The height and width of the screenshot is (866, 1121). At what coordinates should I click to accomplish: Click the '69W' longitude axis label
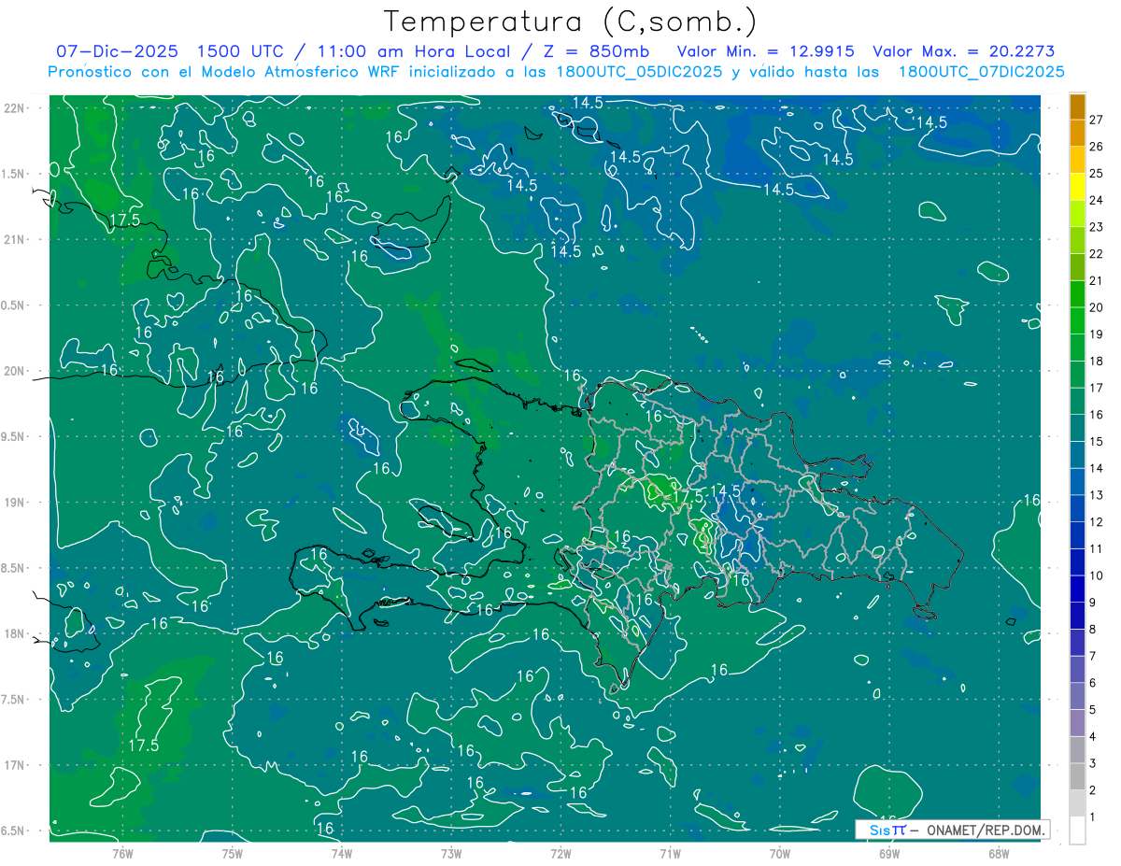point(889,854)
